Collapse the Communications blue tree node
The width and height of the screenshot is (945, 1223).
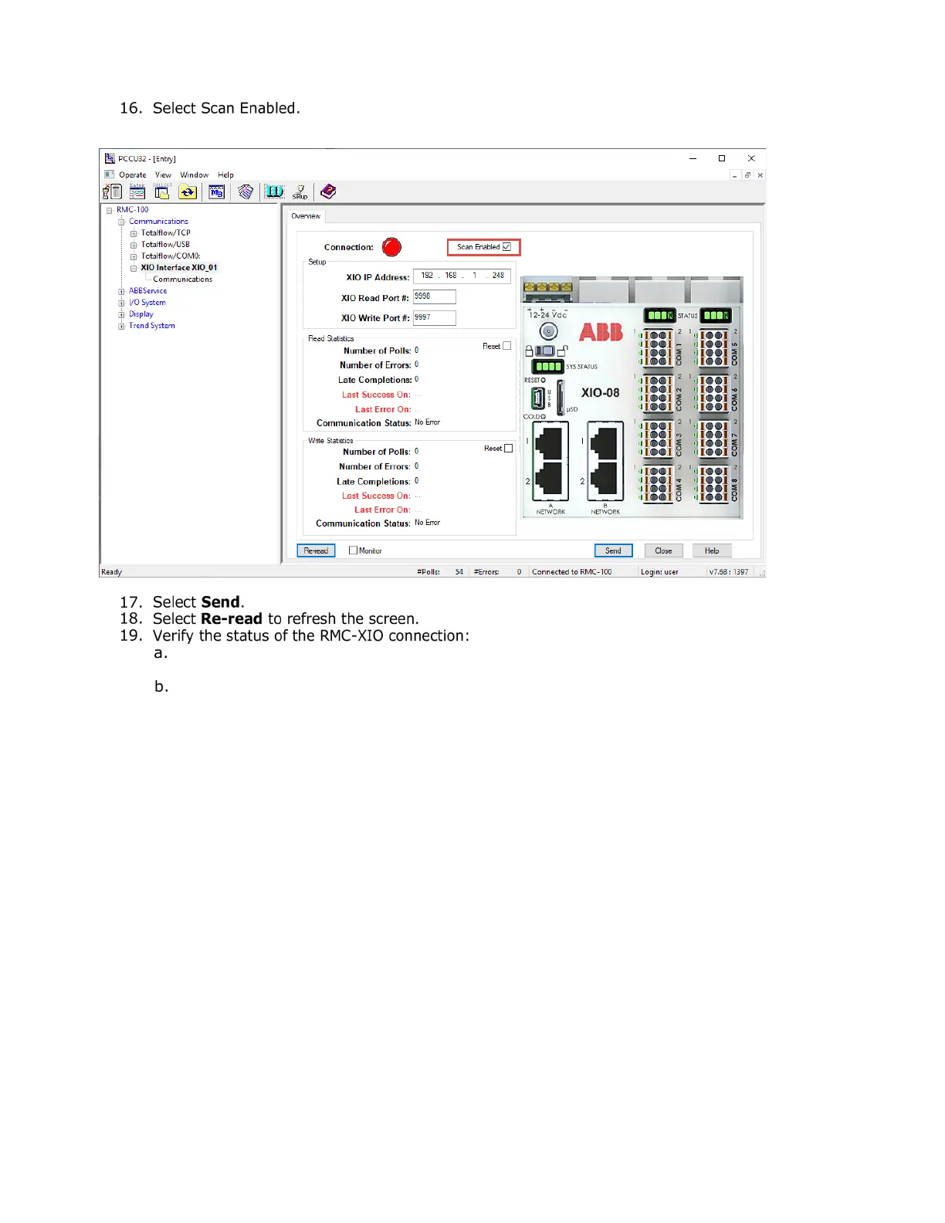121,222
